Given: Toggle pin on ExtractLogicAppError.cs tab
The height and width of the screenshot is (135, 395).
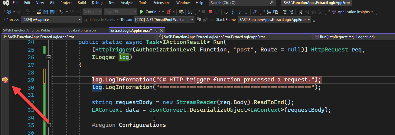Looking at the screenshot, I should pyautogui.click(x=156, y=31).
